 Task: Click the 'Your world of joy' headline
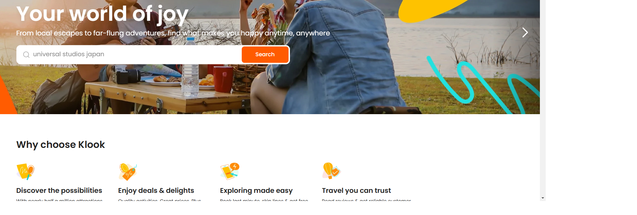click(102, 14)
